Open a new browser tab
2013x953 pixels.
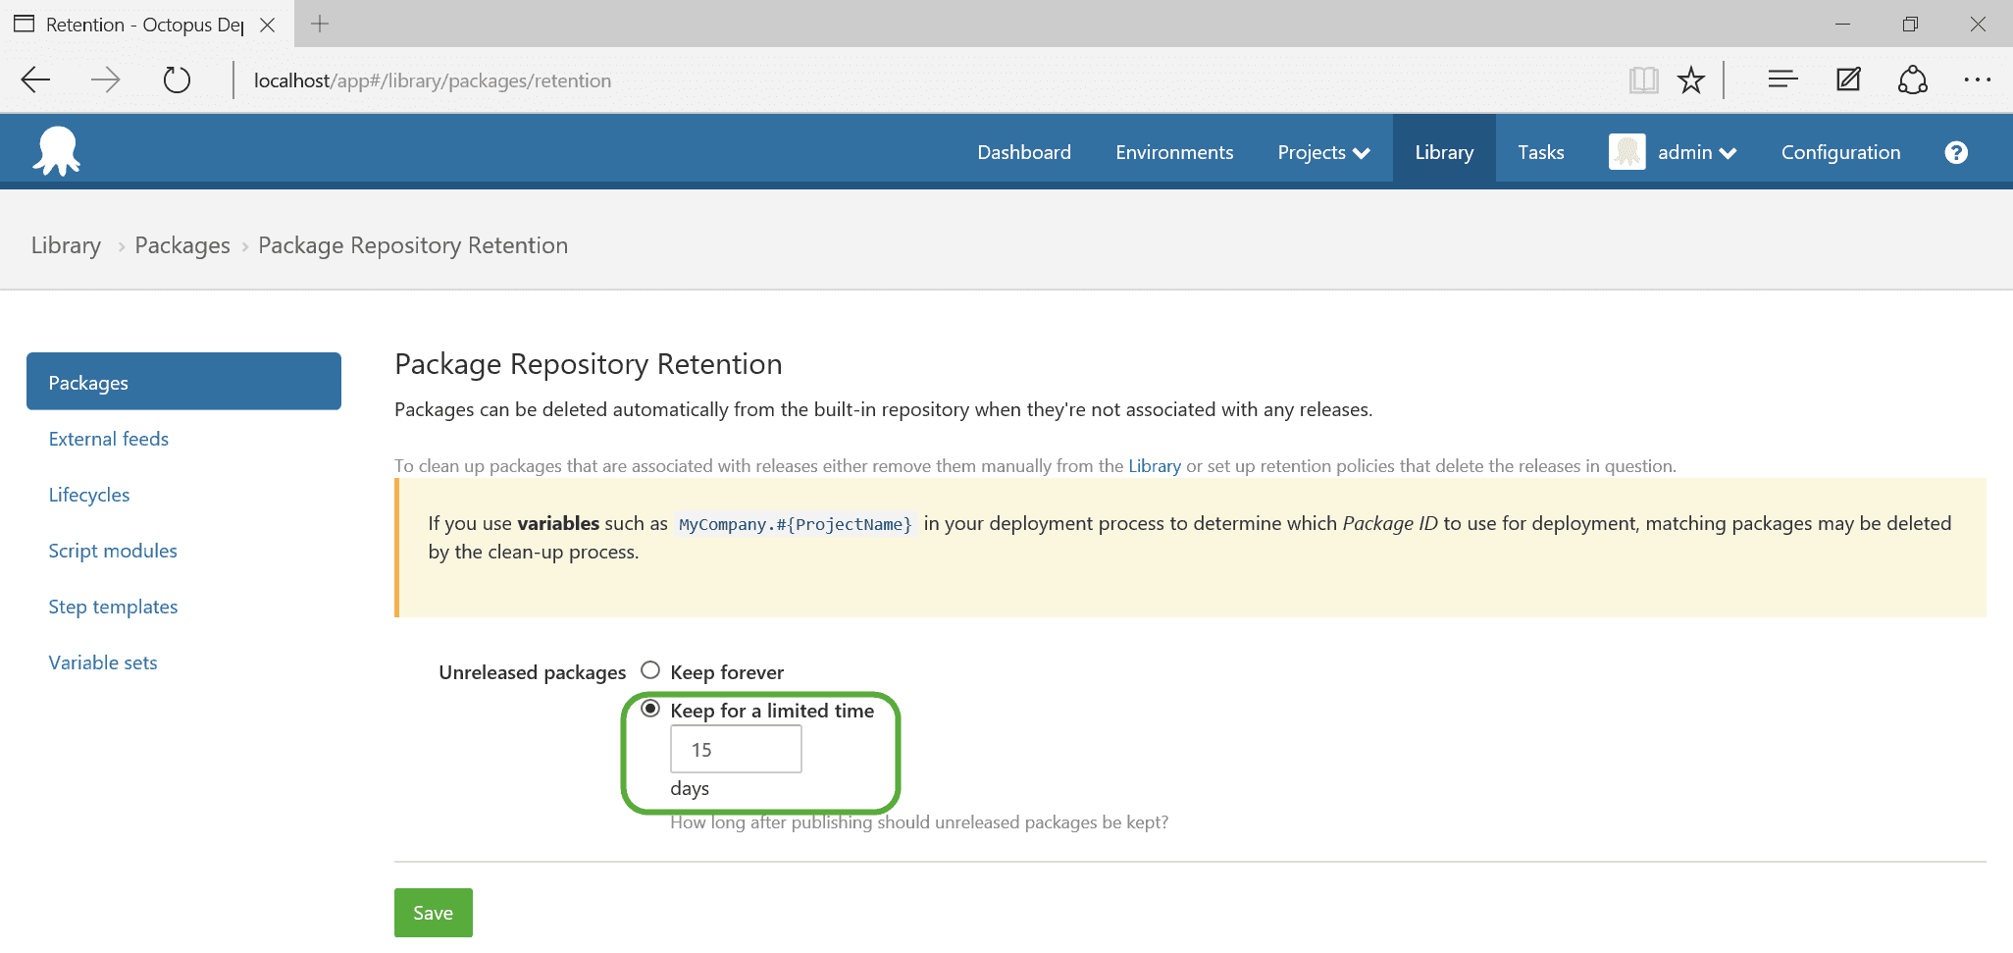[x=320, y=24]
